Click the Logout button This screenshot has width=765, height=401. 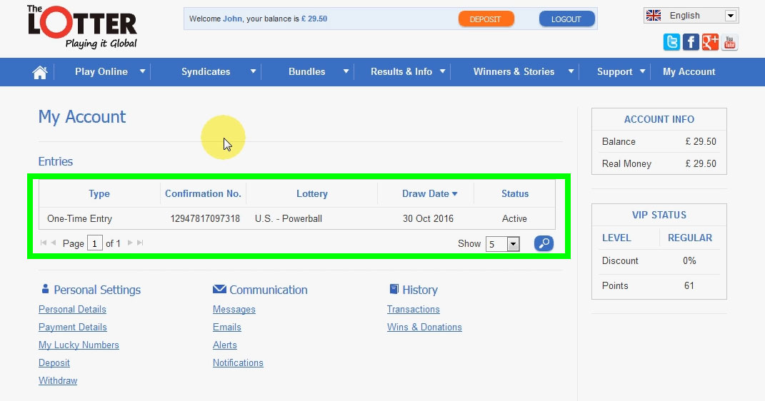[x=566, y=19]
